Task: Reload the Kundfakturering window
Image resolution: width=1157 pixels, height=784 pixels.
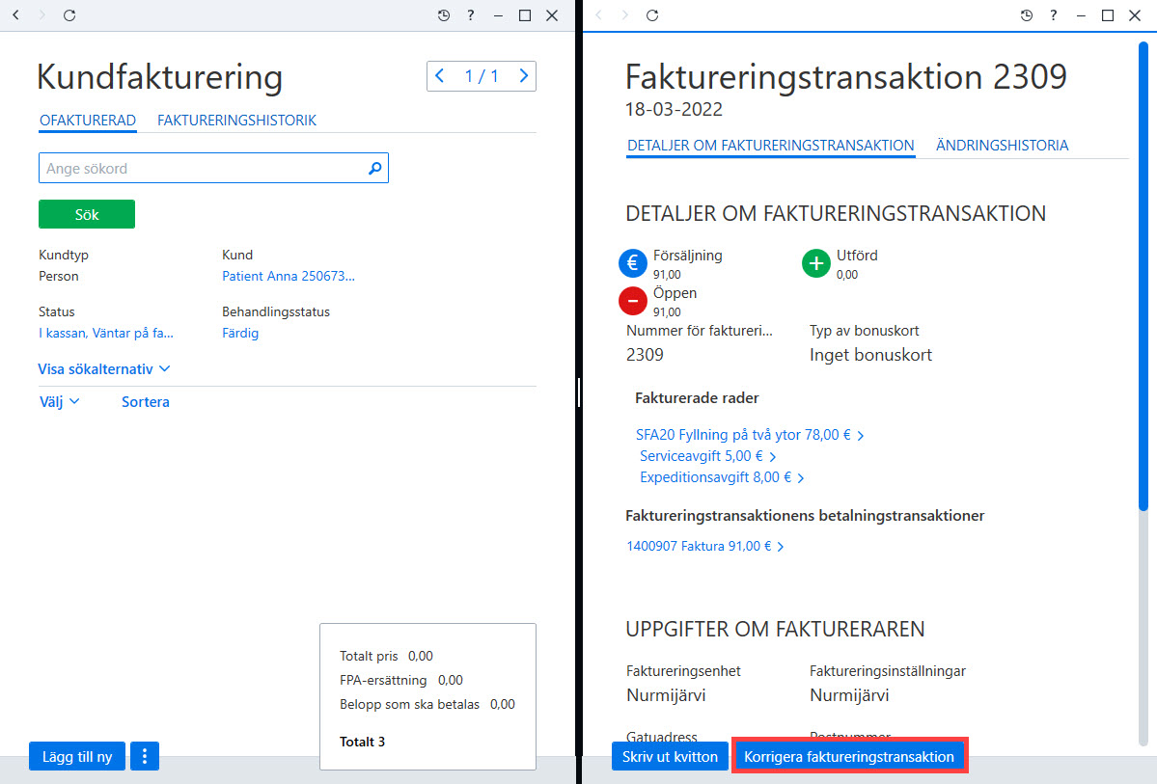Action: 69,14
